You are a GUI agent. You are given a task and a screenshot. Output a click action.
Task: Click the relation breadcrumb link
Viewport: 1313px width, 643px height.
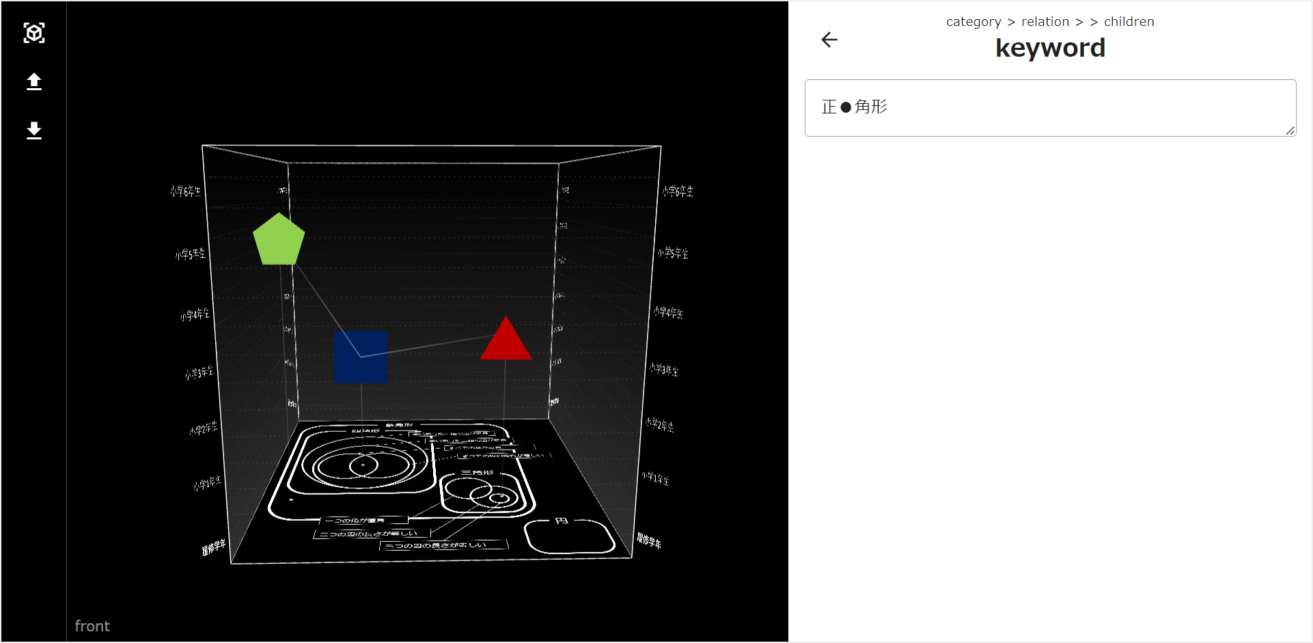click(1045, 22)
